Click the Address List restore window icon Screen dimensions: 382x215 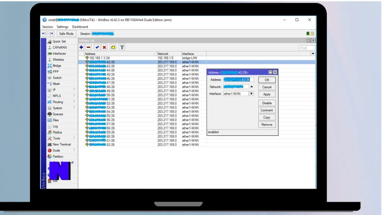tap(309, 40)
